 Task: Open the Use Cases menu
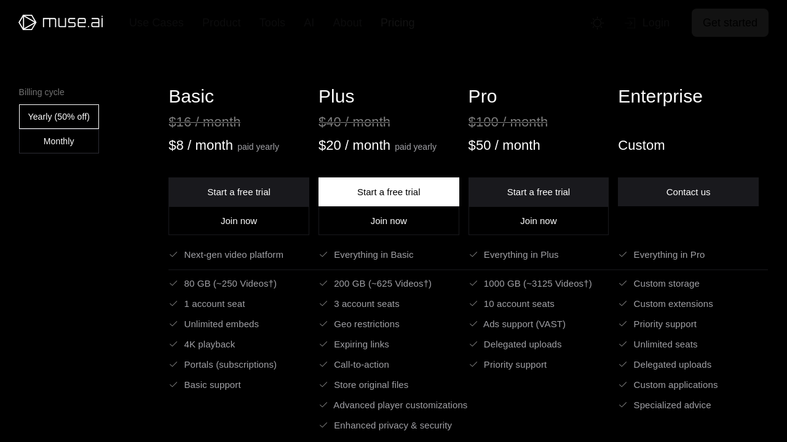(x=156, y=23)
